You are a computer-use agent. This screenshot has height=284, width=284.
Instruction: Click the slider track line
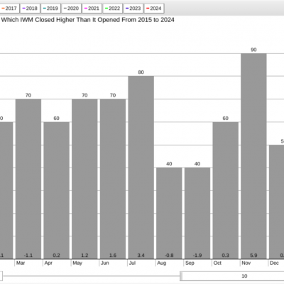pos(92,276)
